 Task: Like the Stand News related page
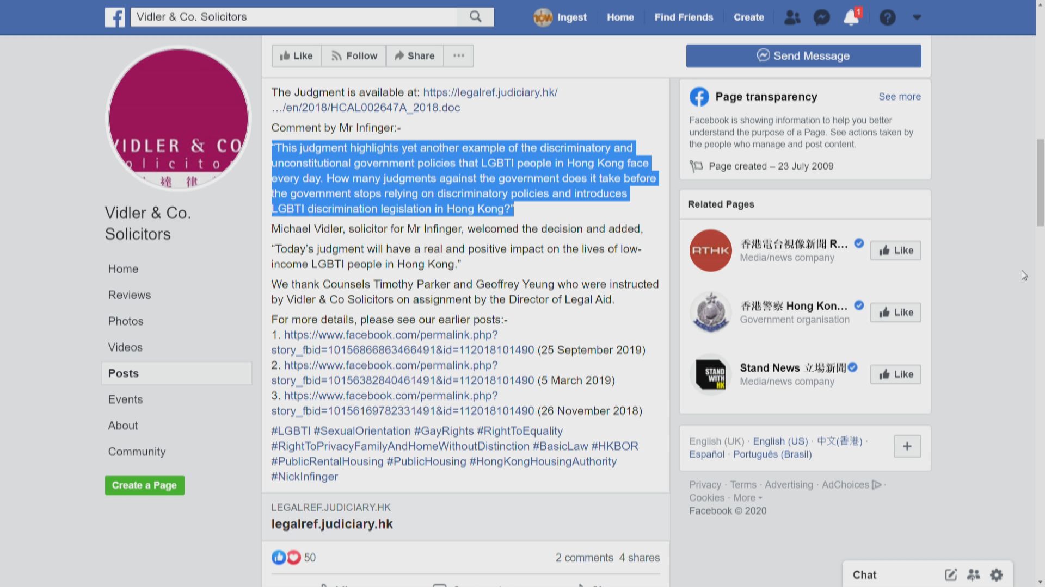coord(895,374)
